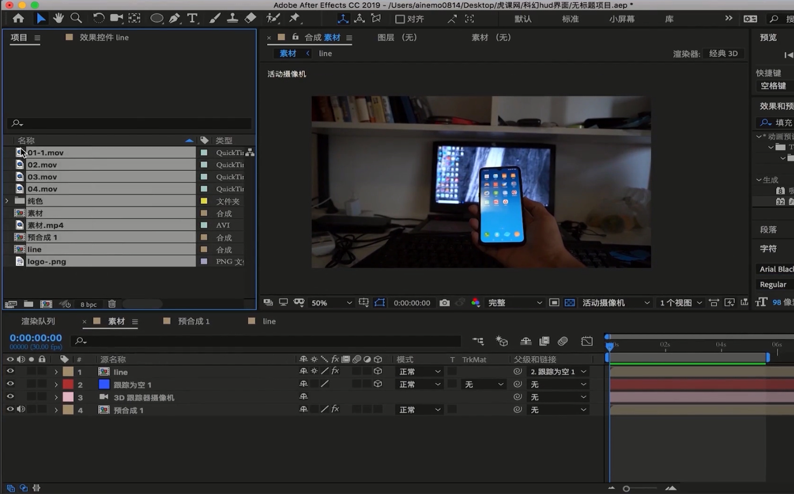
Task: Click the Default workspace button
Action: click(523, 19)
